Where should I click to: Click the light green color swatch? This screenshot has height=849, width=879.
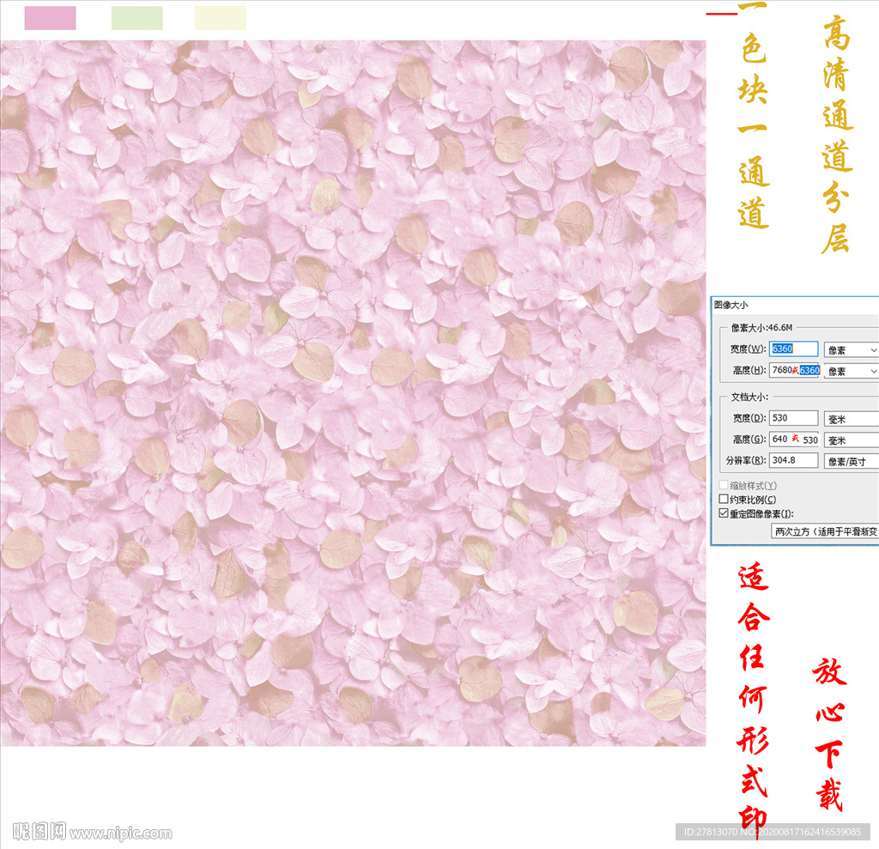(136, 18)
